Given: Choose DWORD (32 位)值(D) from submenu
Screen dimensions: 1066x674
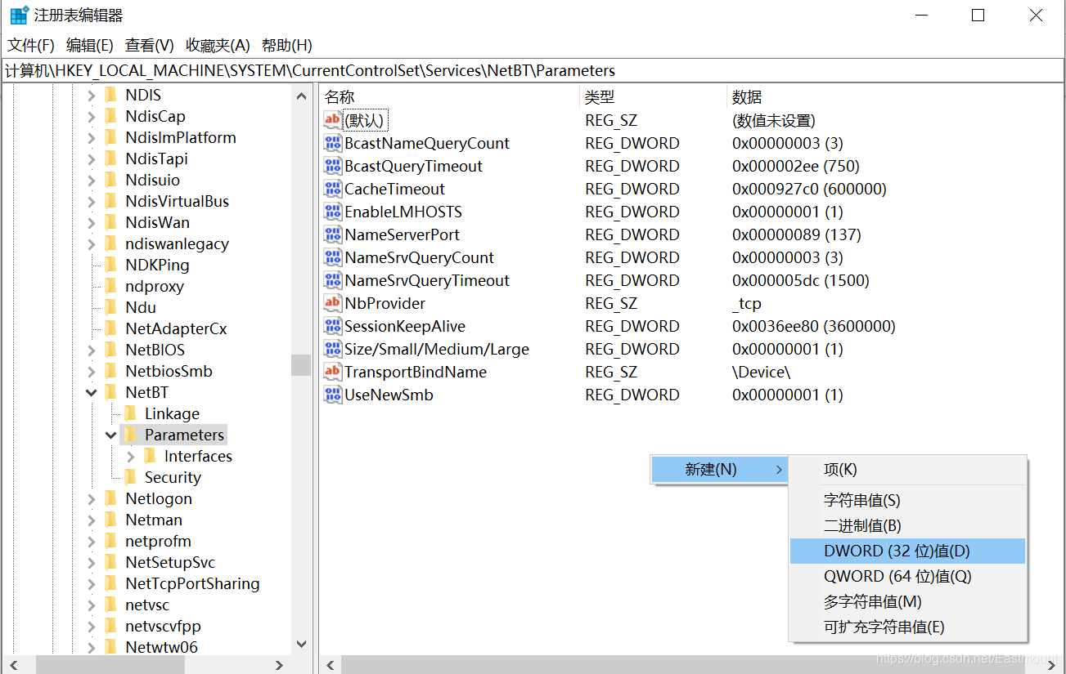Looking at the screenshot, I should point(907,551).
